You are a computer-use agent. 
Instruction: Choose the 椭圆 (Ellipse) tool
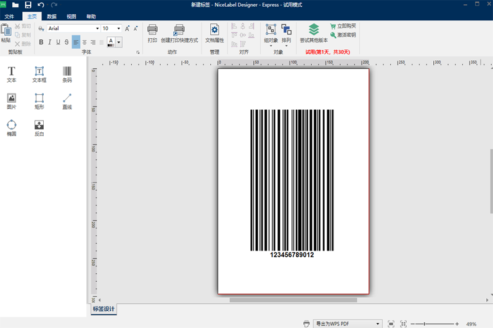click(12, 127)
